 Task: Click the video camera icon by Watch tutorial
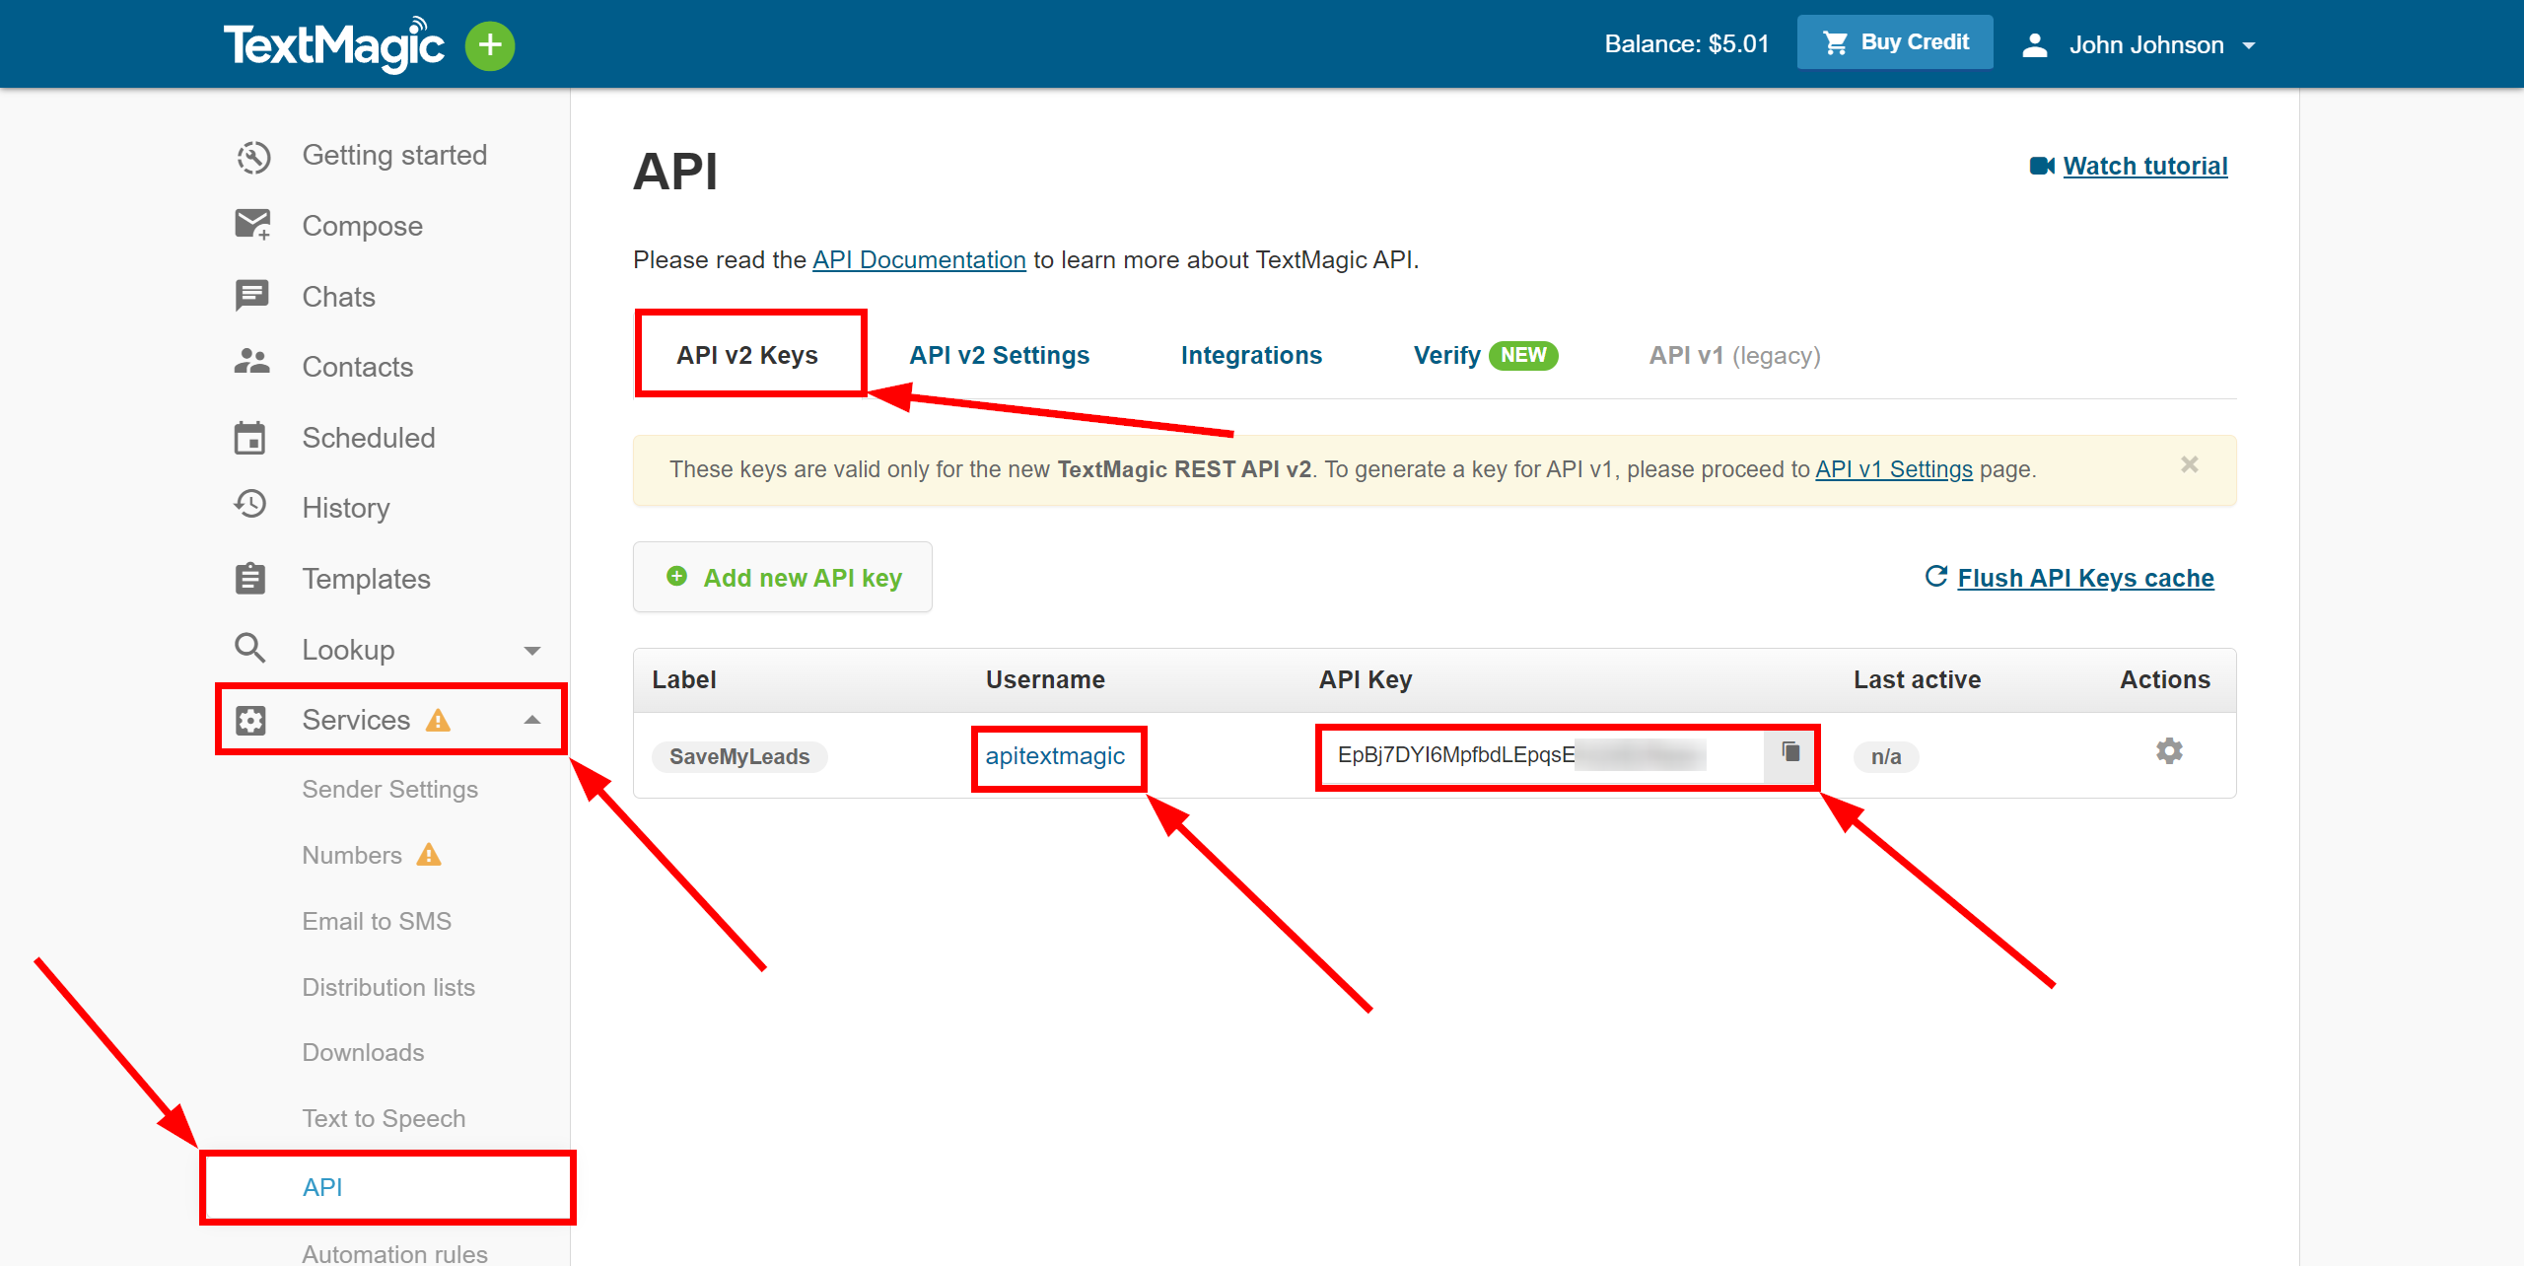pos(2042,166)
